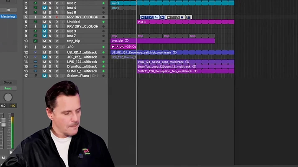Solo the LWK_124 multitrack

tap(50, 62)
